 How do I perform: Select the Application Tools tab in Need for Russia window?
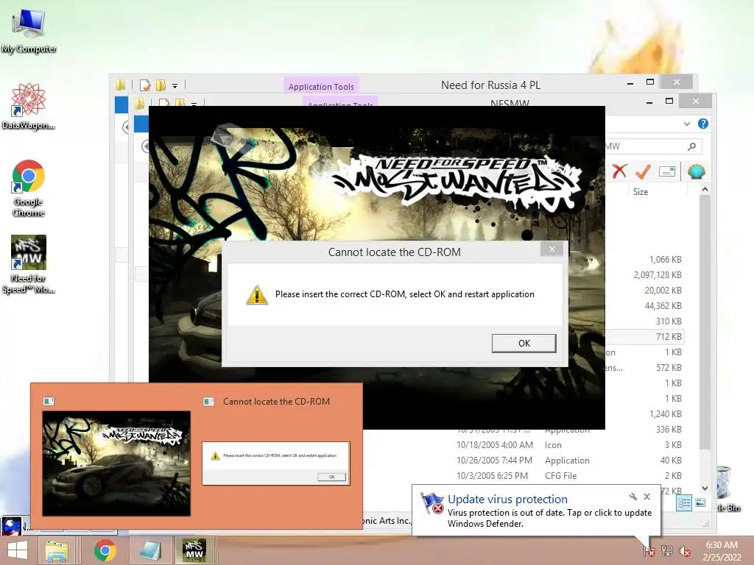(x=321, y=87)
